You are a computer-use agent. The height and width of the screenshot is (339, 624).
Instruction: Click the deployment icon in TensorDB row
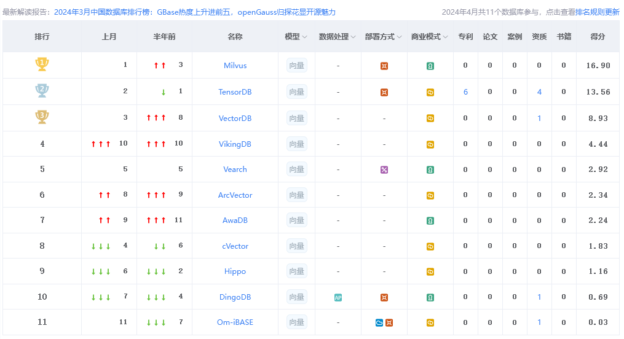click(384, 92)
